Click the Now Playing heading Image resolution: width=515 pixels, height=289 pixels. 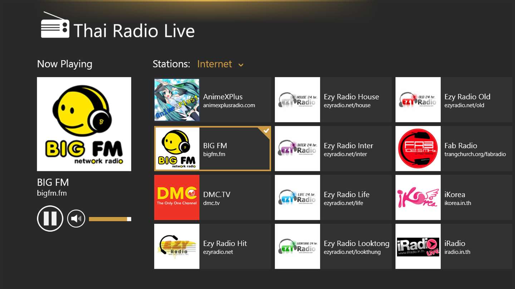[x=65, y=64]
